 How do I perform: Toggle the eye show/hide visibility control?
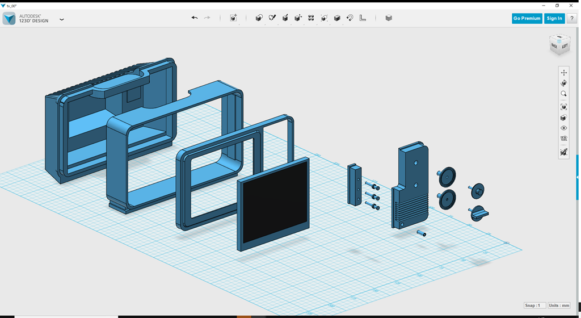click(x=563, y=128)
